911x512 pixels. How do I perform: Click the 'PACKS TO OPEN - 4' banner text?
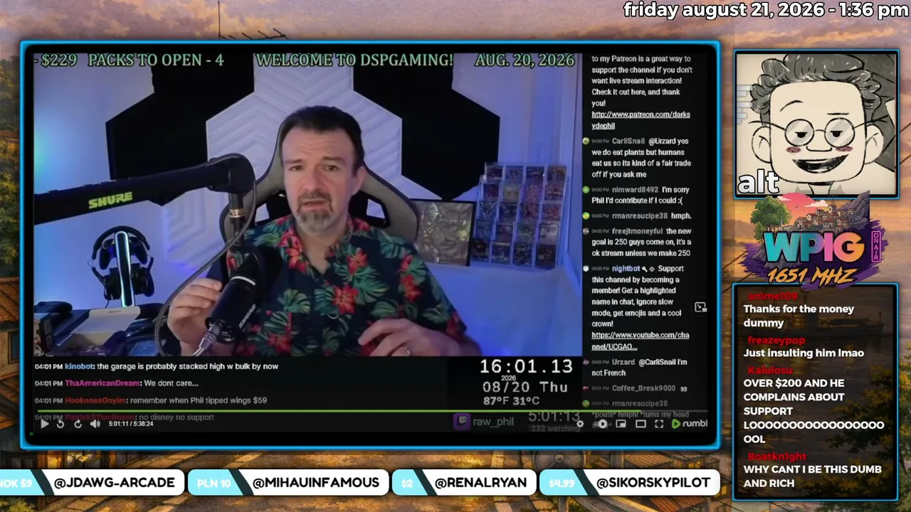coord(156,60)
